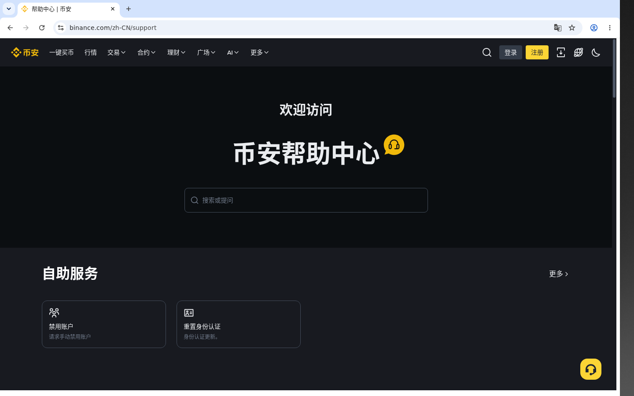This screenshot has height=396, width=634.
Task: Expand the 更多 dropdown in navigation bar
Action: [x=260, y=52]
